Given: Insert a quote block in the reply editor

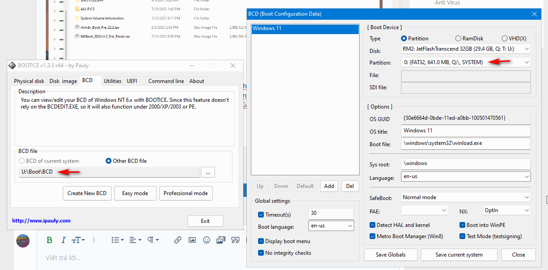Looking at the screenshot, I should pyautogui.click(x=235, y=240).
